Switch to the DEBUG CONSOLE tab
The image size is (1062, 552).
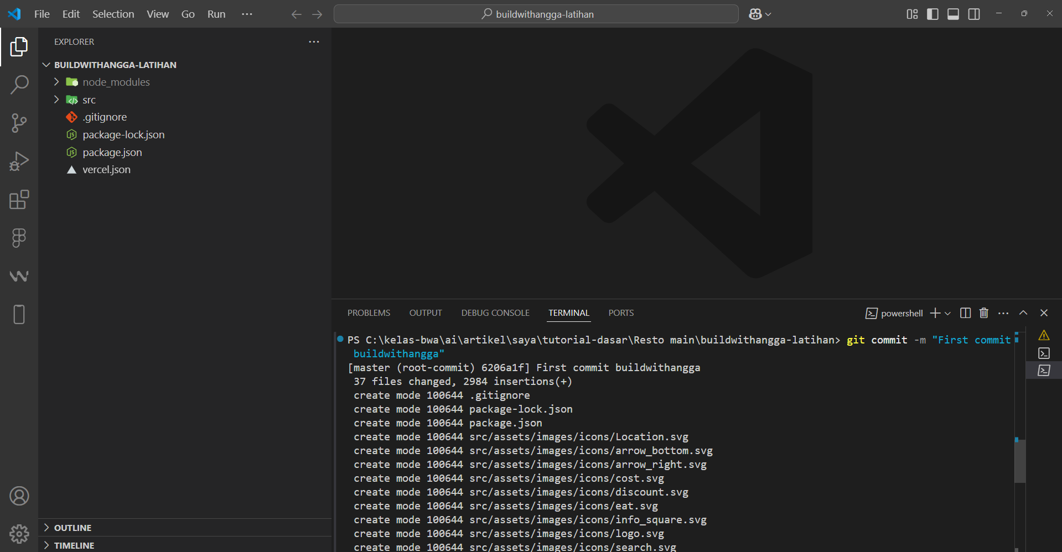[495, 313]
